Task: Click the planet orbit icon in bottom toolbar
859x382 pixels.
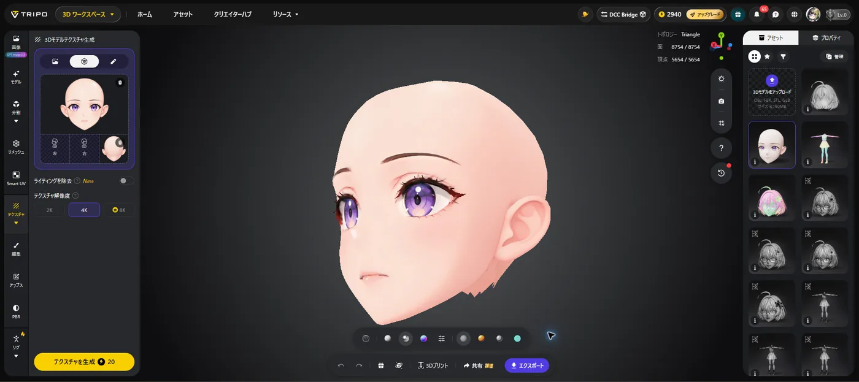Action: [x=399, y=365]
